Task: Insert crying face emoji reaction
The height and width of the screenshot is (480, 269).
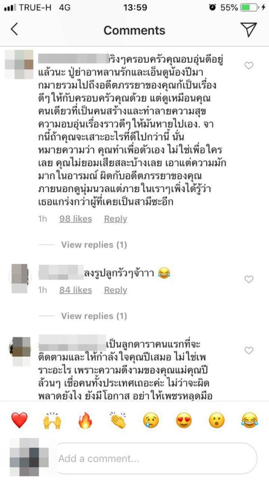Action: (x=151, y=420)
